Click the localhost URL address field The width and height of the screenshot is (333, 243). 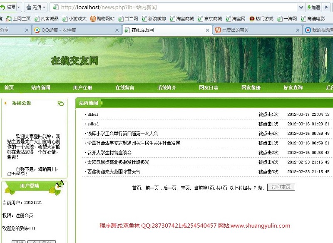click(x=173, y=7)
